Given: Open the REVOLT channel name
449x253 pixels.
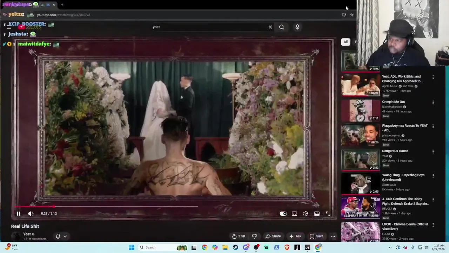Looking at the screenshot, I should click(x=387, y=209).
